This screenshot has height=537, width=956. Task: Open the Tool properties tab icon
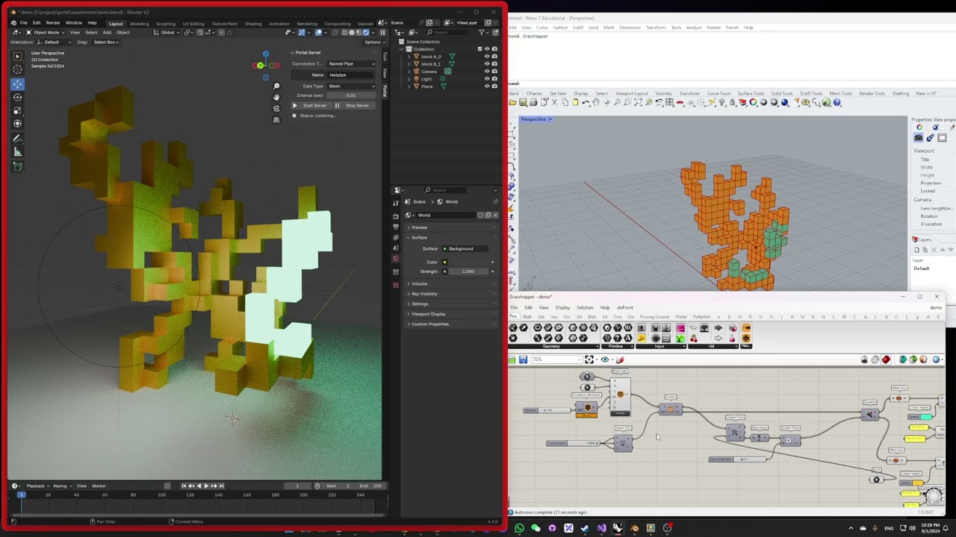click(396, 203)
